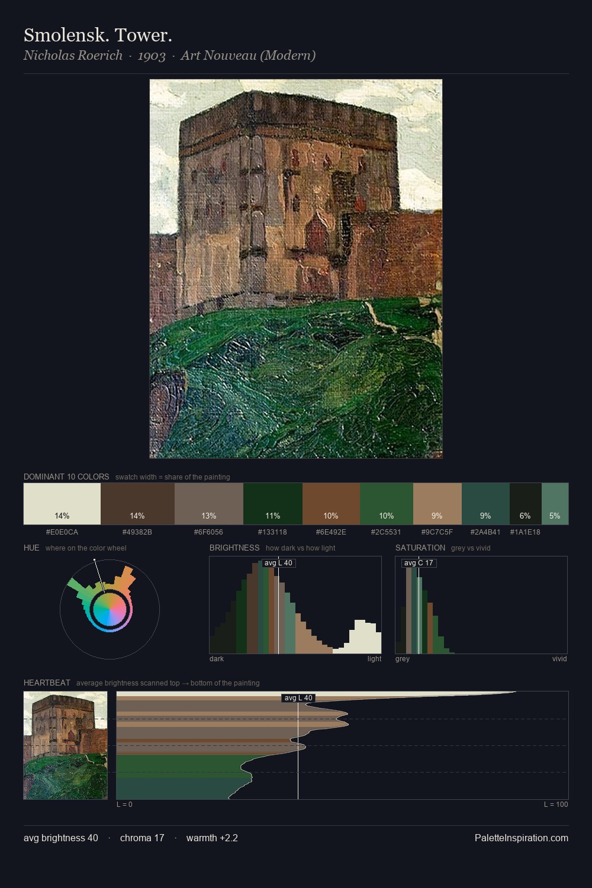The width and height of the screenshot is (592, 888).
Task: Click the "L = 100" axis label
Action: [556, 805]
